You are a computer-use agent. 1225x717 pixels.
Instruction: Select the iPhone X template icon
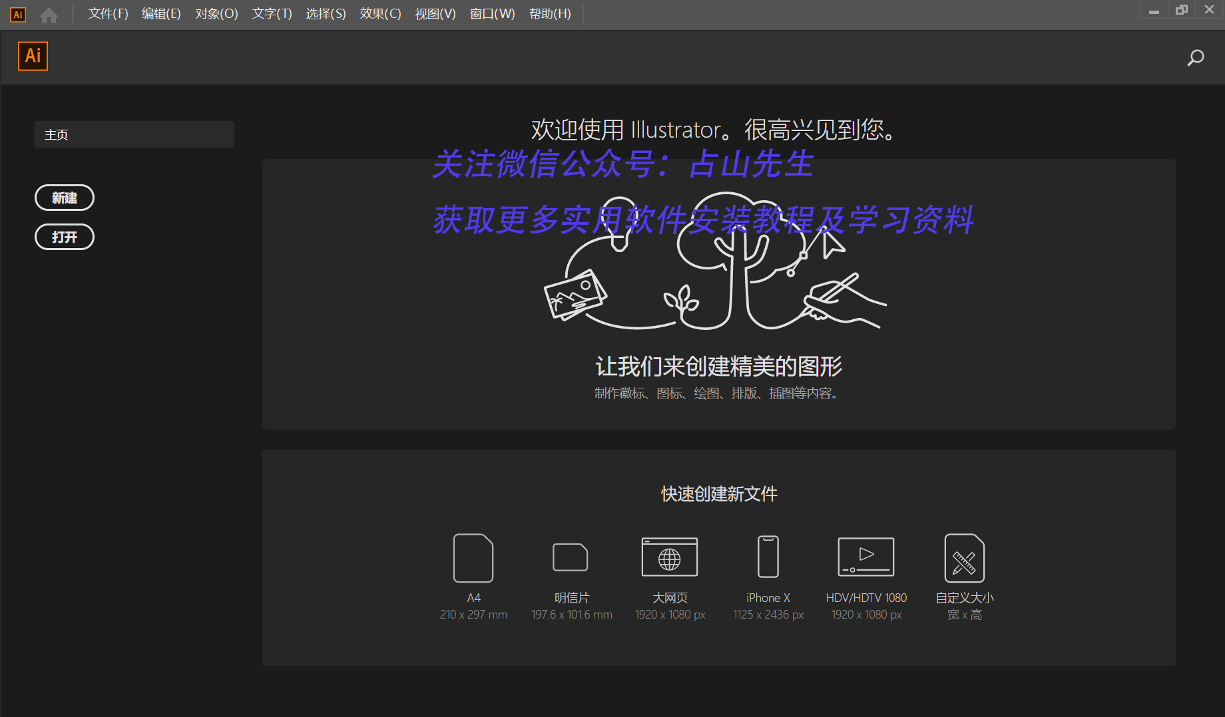click(x=767, y=557)
